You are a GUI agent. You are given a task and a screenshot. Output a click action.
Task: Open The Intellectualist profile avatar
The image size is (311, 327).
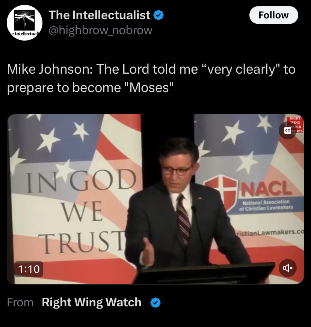(x=24, y=23)
